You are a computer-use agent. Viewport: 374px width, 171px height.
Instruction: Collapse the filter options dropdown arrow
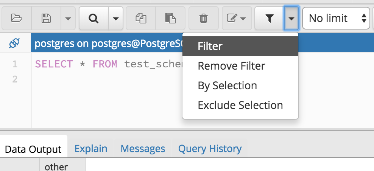pyautogui.click(x=291, y=18)
